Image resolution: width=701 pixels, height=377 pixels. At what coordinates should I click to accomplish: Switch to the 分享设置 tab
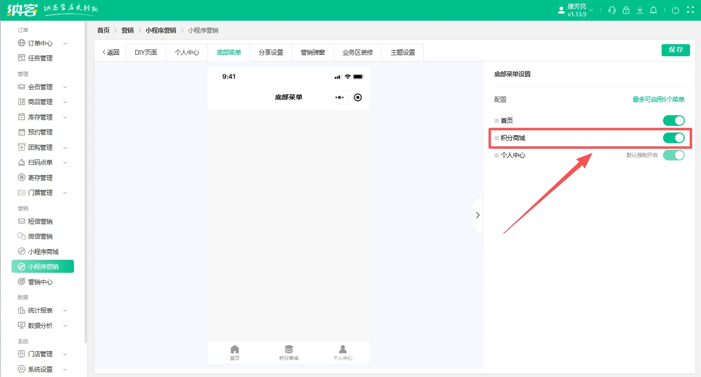(271, 52)
